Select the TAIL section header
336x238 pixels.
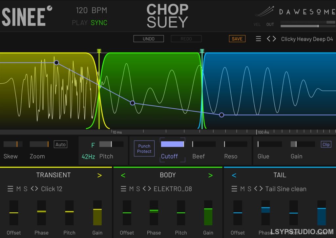tap(280, 175)
